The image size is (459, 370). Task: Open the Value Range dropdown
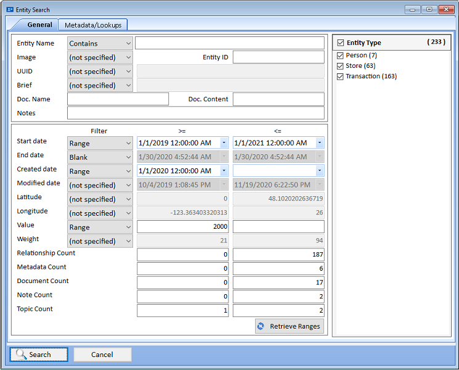point(100,228)
